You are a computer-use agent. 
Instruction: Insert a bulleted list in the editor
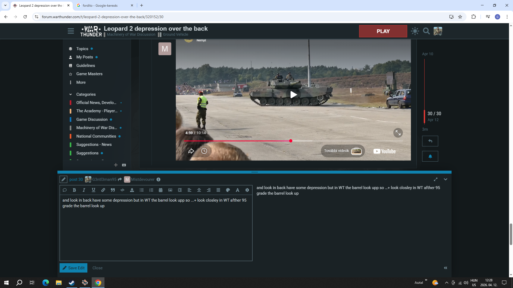pos(142,190)
